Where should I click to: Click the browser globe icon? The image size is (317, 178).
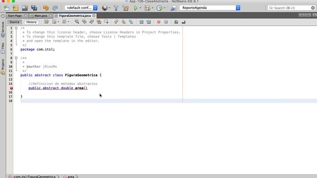[x=105, y=8]
